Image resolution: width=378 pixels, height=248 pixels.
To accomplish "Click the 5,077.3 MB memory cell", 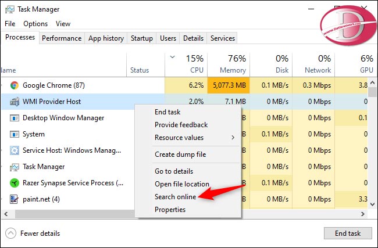I will (x=229, y=85).
